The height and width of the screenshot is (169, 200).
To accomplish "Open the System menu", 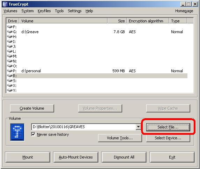I will tap(28, 11).
